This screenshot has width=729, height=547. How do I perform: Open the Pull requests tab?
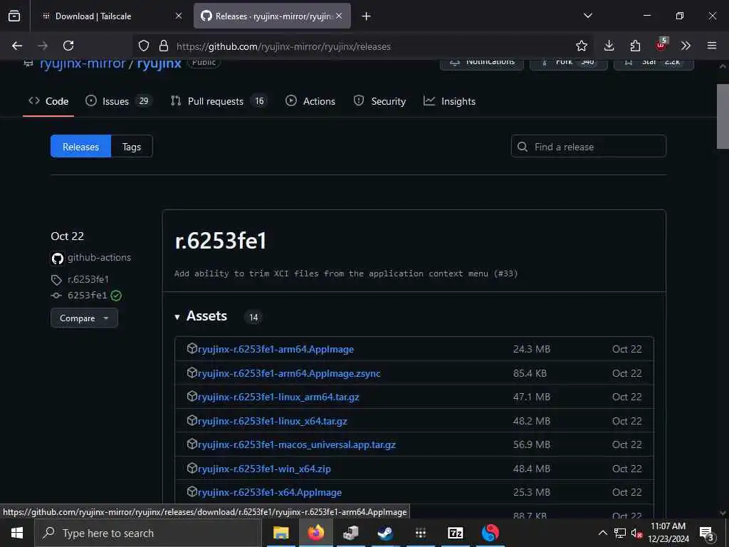(219, 101)
